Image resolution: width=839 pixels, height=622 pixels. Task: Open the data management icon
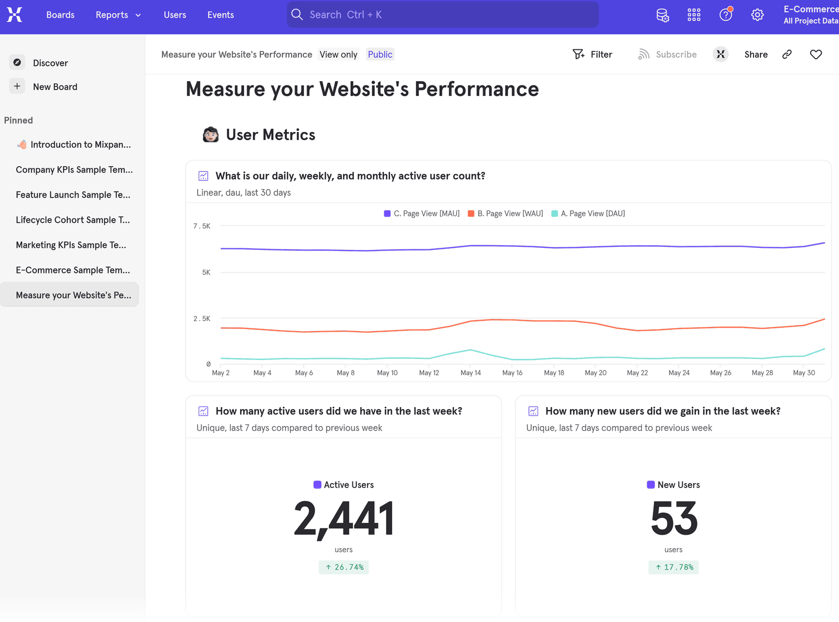(x=662, y=15)
